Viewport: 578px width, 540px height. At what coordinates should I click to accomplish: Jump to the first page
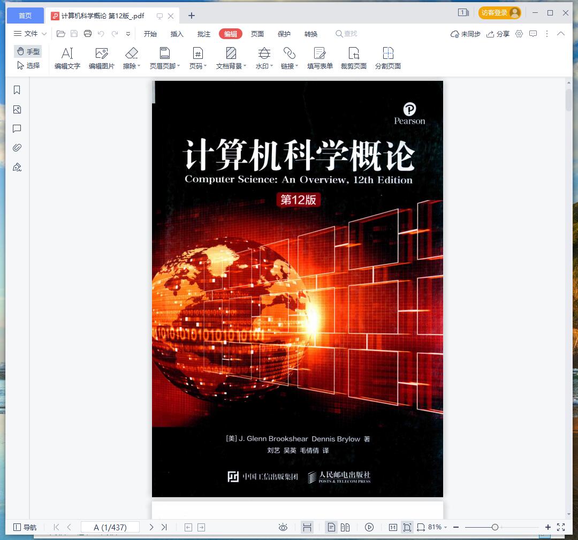click(56, 528)
